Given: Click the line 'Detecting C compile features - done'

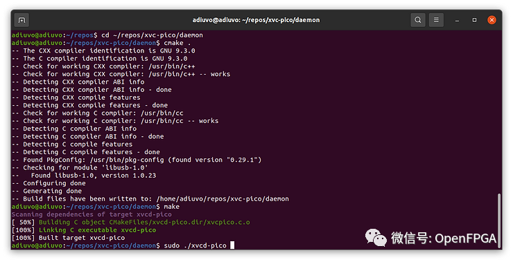Looking at the screenshot, I should pyautogui.click(x=86, y=152).
